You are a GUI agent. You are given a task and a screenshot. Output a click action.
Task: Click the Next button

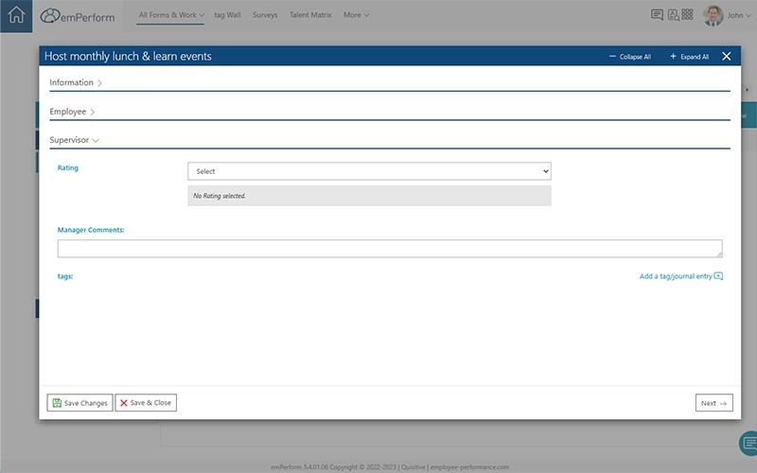pos(714,403)
